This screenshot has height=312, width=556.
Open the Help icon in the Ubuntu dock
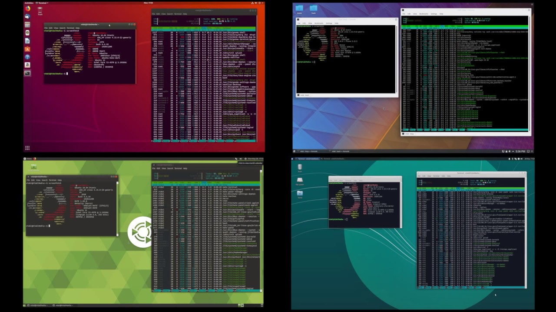(27, 57)
